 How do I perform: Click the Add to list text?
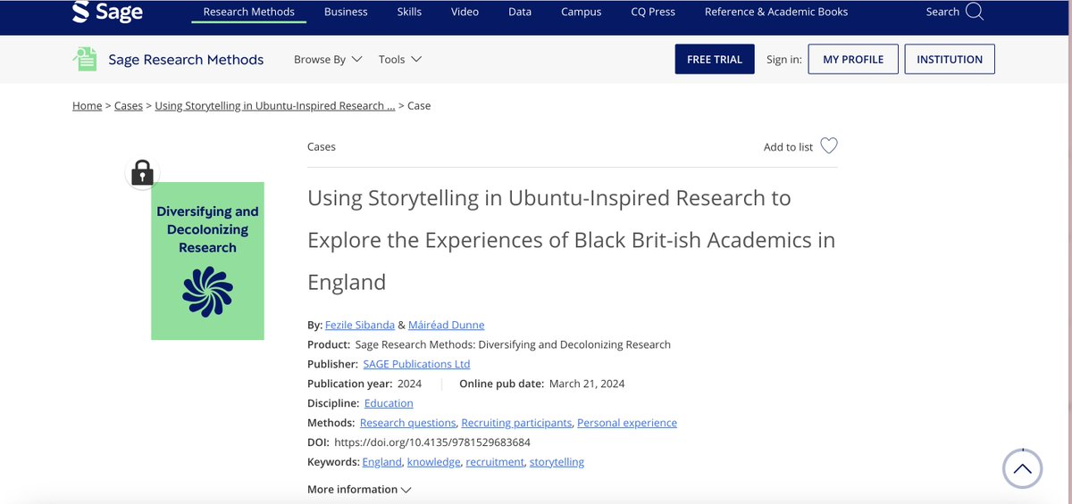[x=788, y=147]
